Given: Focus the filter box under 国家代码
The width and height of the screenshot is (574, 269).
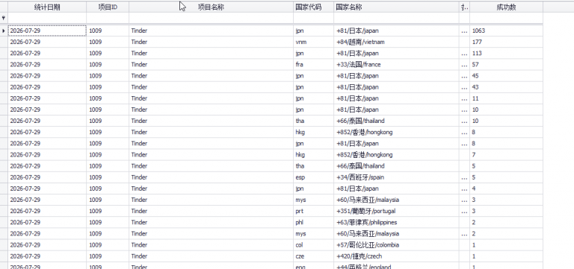Looking at the screenshot, I should point(314,18).
